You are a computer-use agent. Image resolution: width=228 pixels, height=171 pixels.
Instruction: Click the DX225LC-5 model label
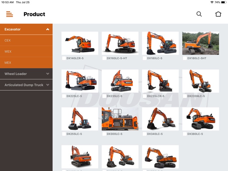74,96
